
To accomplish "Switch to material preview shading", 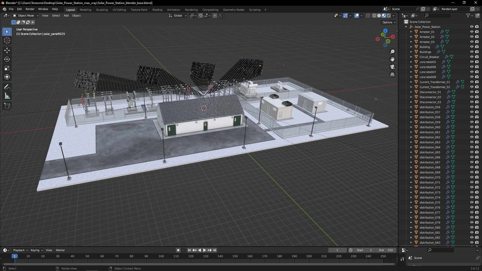I will (x=384, y=16).
